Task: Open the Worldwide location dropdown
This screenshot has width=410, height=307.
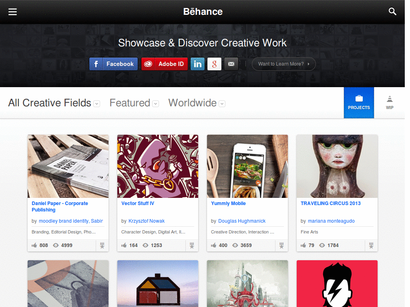Action: [x=222, y=104]
